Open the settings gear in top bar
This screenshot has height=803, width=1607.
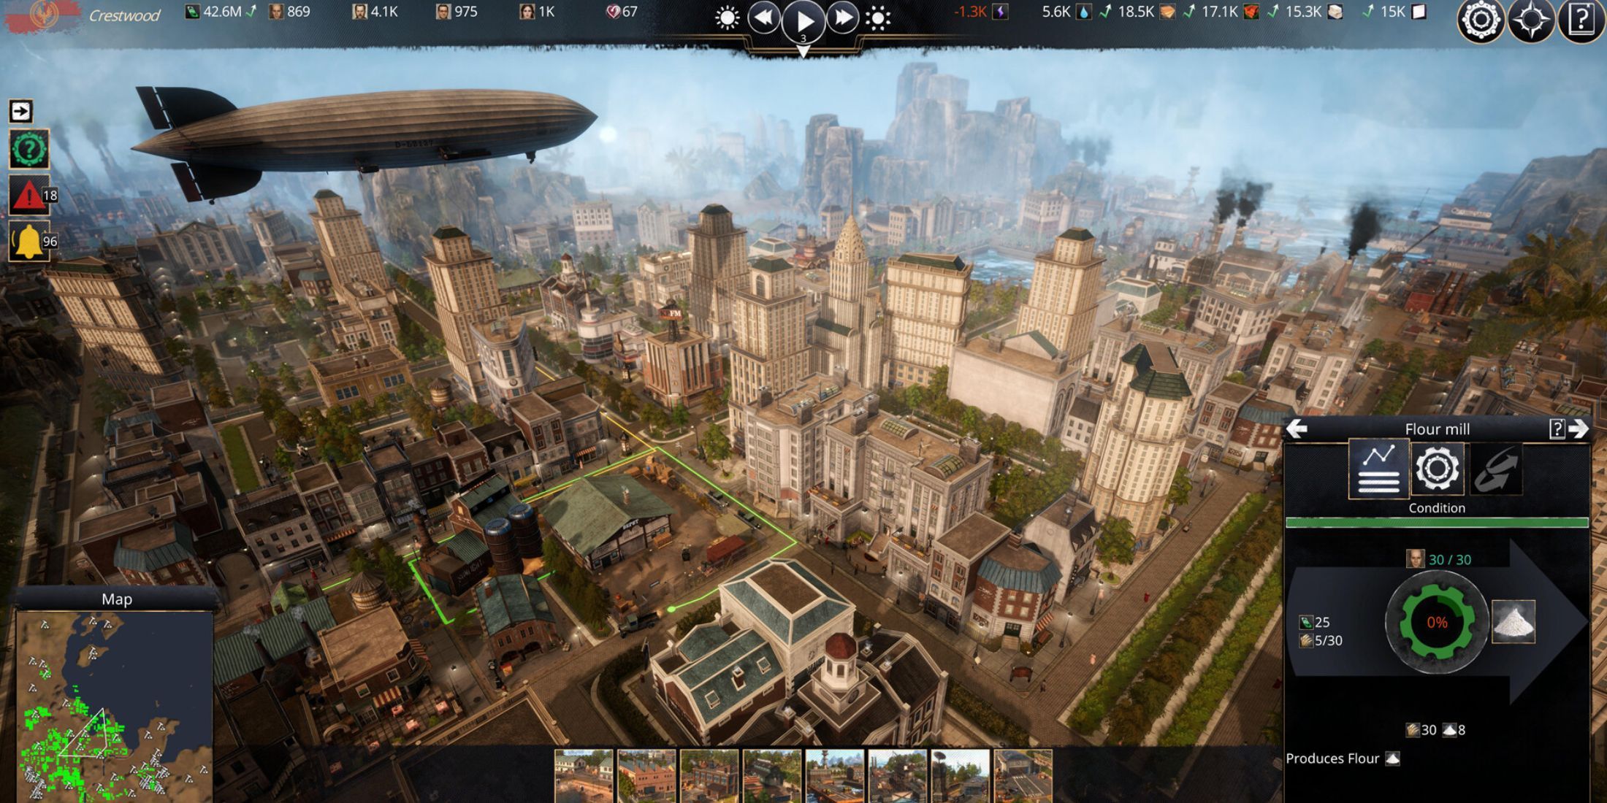(1481, 20)
